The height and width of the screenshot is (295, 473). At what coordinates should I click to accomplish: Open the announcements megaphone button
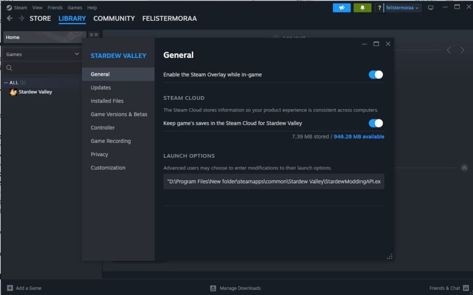(x=341, y=8)
